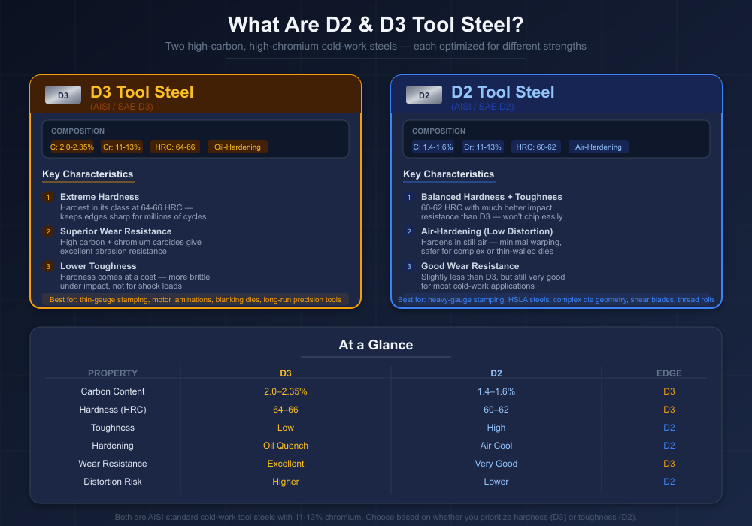Switch to the D2 column header in the table

pos(496,373)
